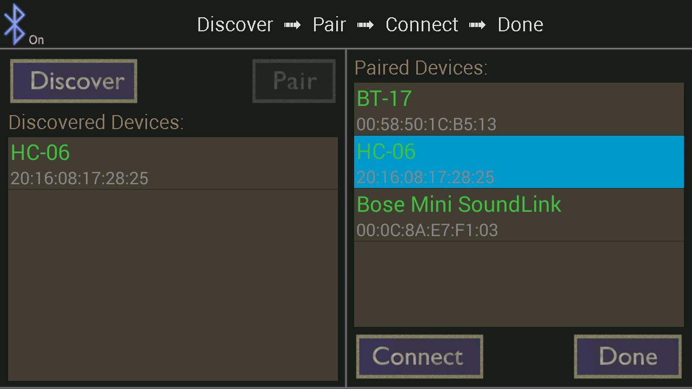Choose BT-17 from the Paired Devices list

click(518, 110)
